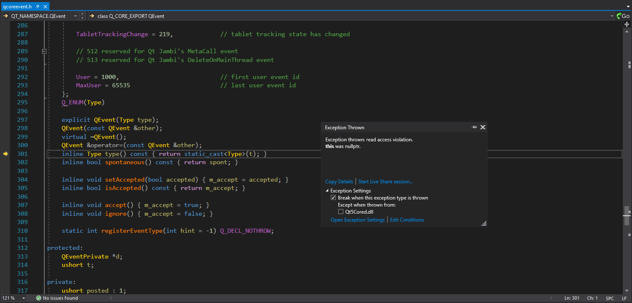
Task: Close the Exception Thrown popup
Action: (x=483, y=127)
